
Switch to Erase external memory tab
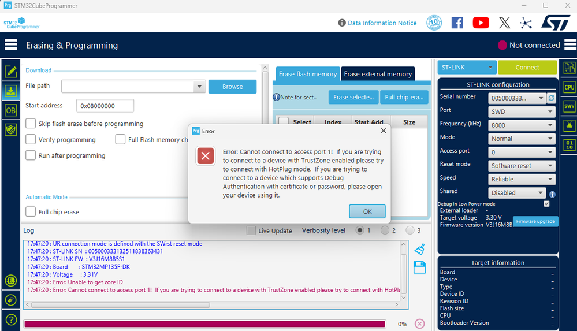pyautogui.click(x=378, y=74)
